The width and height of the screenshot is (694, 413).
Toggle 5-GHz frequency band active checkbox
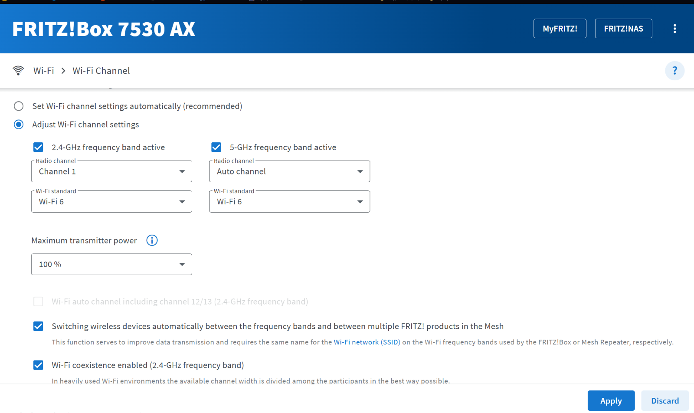216,147
